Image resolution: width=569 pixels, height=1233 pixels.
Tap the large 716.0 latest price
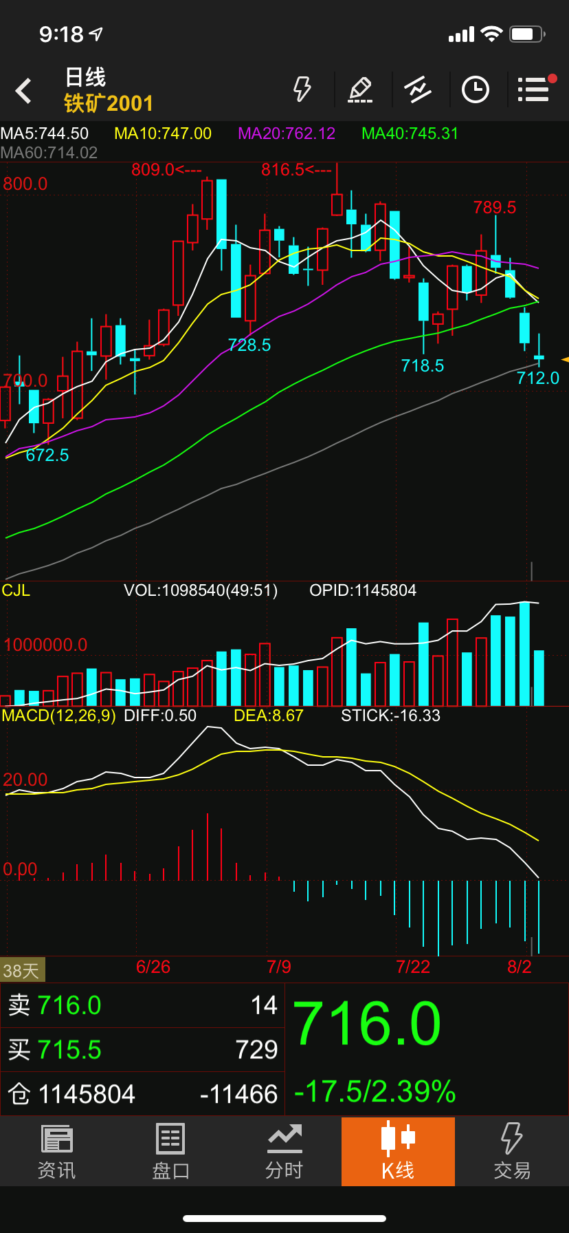pos(367,1024)
